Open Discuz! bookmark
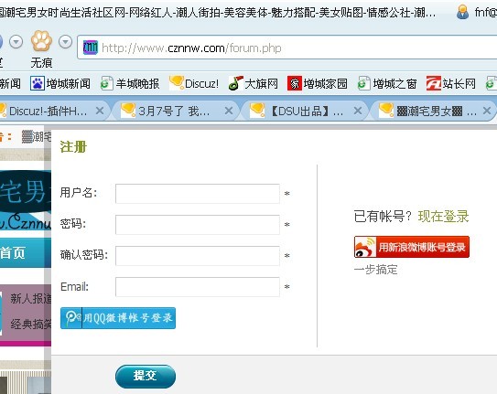The image size is (497, 394). click(x=194, y=83)
